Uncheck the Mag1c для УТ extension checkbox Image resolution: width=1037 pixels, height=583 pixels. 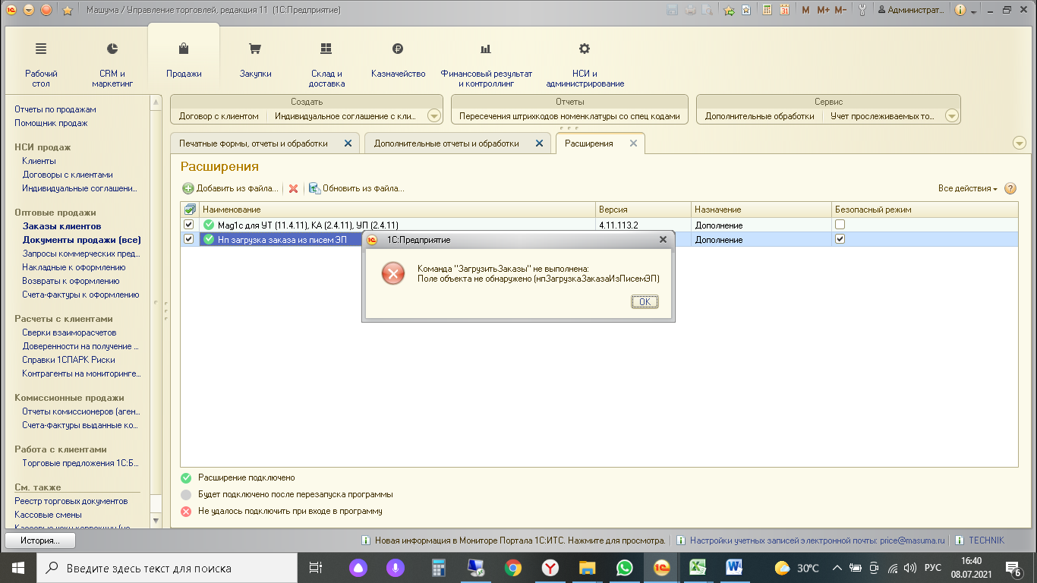click(189, 225)
